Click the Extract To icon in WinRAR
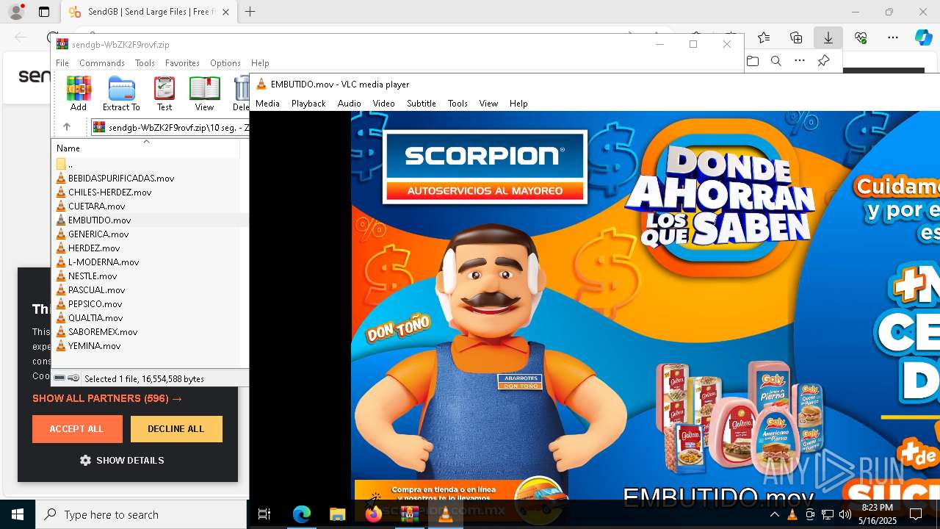The image size is (940, 529). click(121, 93)
